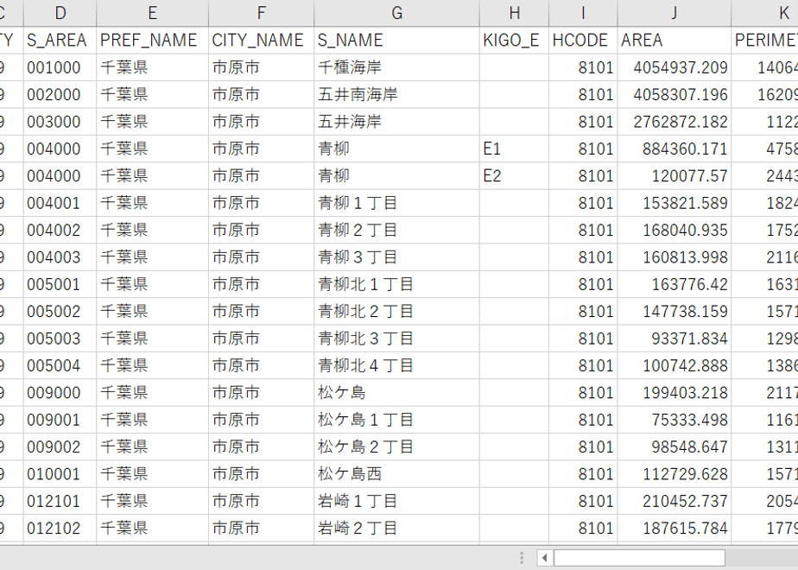Click 市原市 in the 五井海岸 row

(x=261, y=122)
